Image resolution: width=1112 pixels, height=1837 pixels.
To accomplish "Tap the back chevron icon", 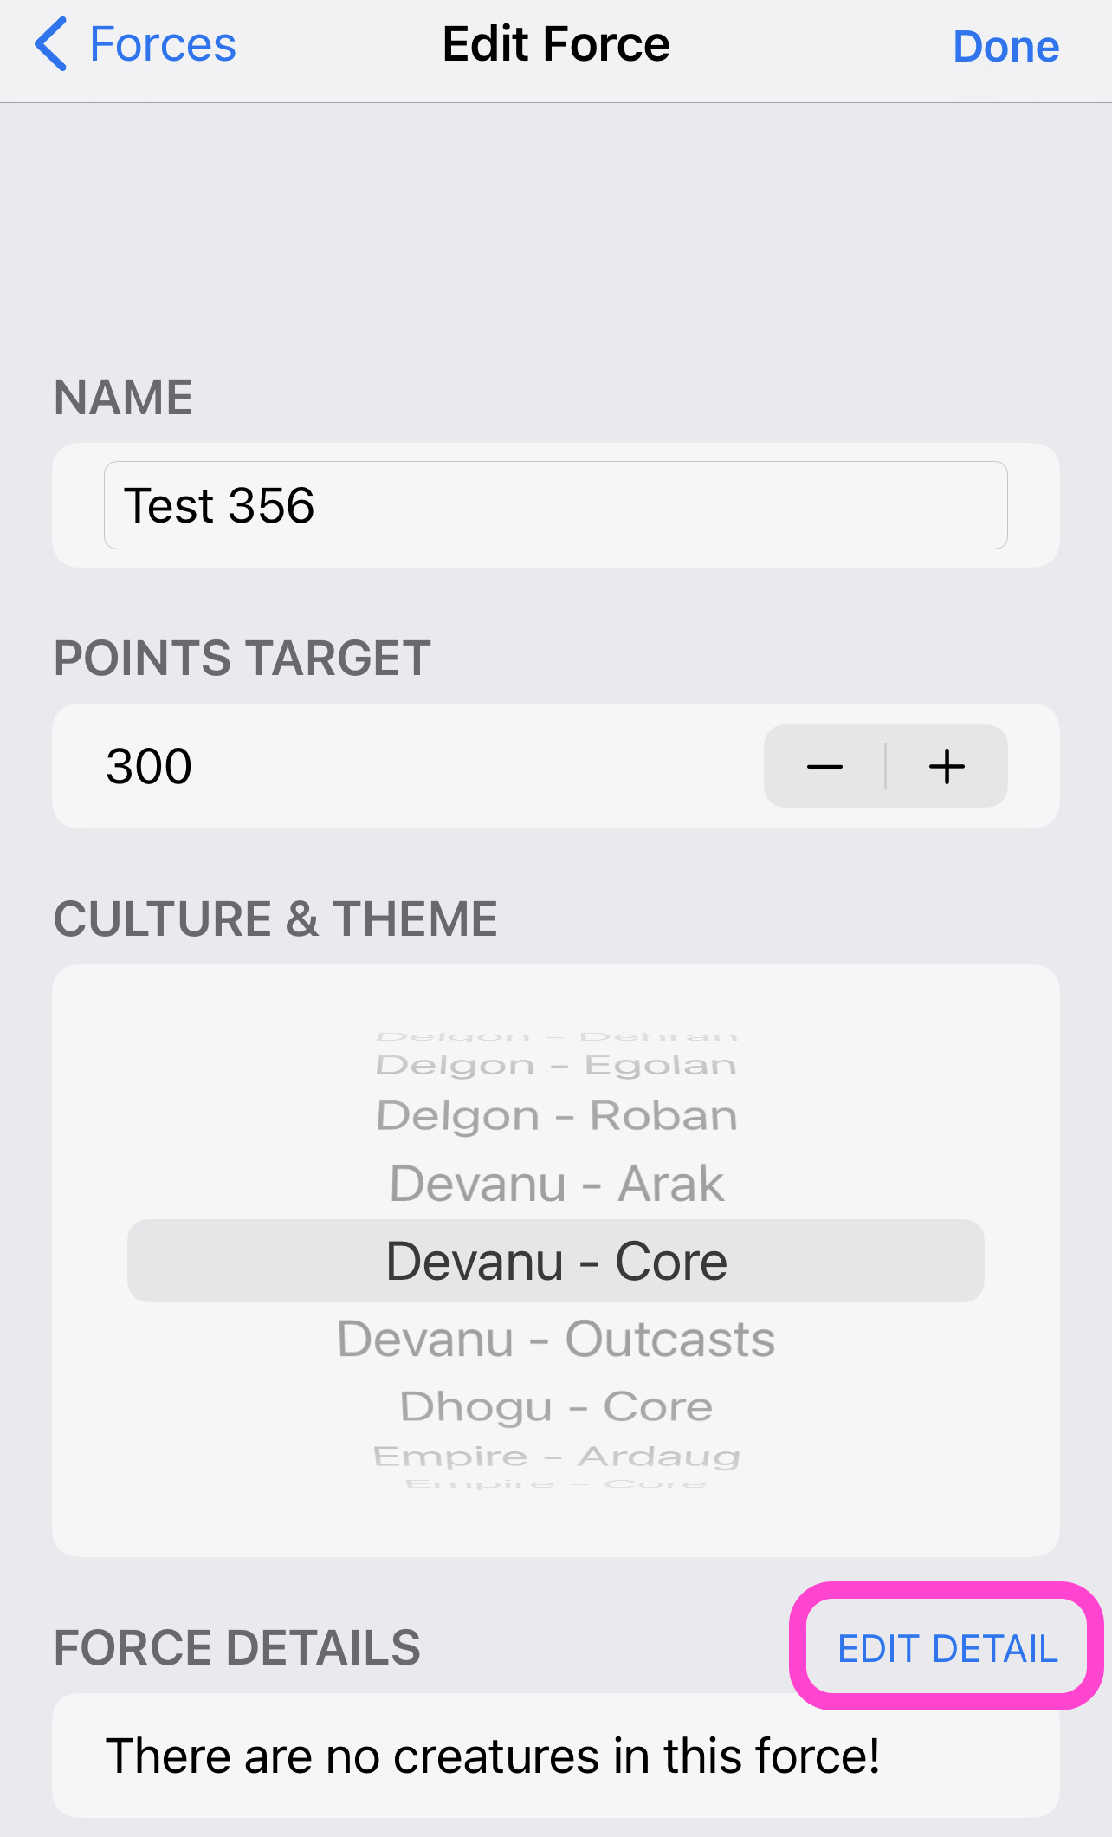I will point(51,44).
